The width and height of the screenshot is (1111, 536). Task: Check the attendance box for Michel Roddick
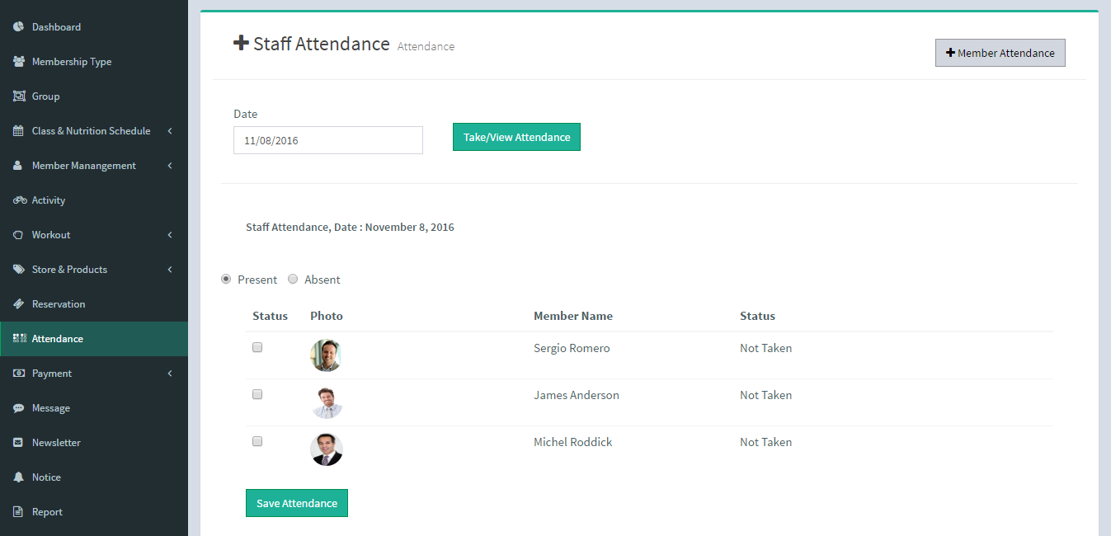[257, 441]
